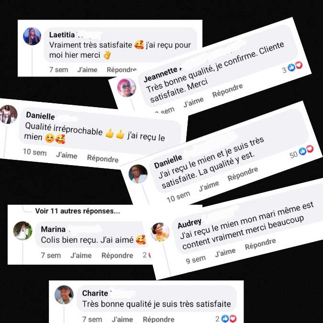Image resolution: width=323 pixels, height=323 pixels.
Task: Open Laetitia's profile picture
Action: point(32,36)
